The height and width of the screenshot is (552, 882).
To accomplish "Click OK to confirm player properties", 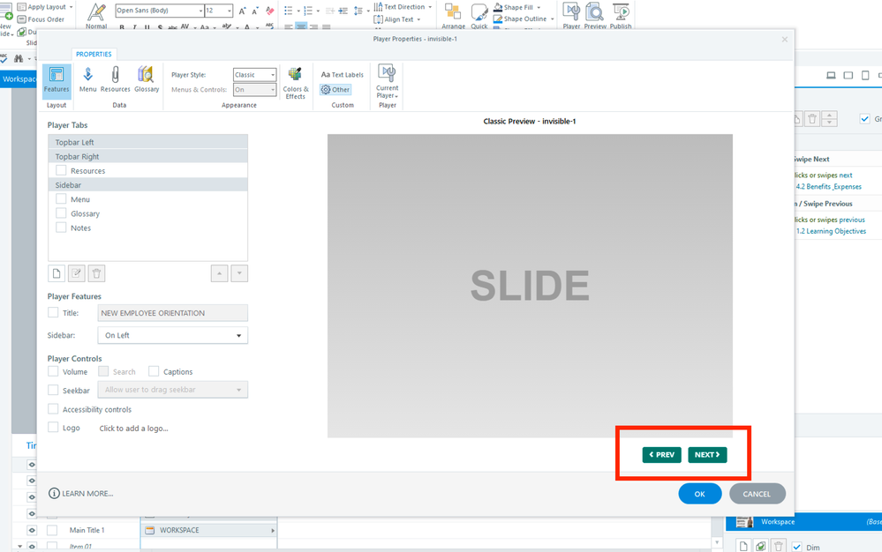I will point(699,494).
